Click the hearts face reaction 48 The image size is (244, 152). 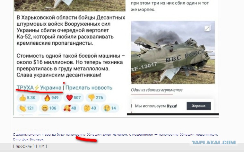click(x=70, y=108)
